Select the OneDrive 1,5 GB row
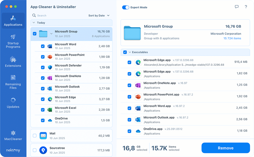The width and height of the screenshot is (254, 157). pyautogui.click(x=73, y=120)
